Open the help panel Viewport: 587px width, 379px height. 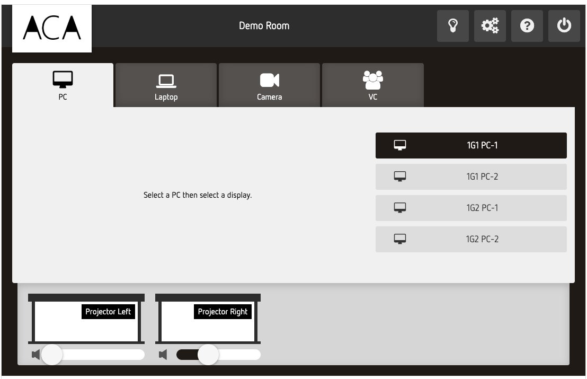527,25
